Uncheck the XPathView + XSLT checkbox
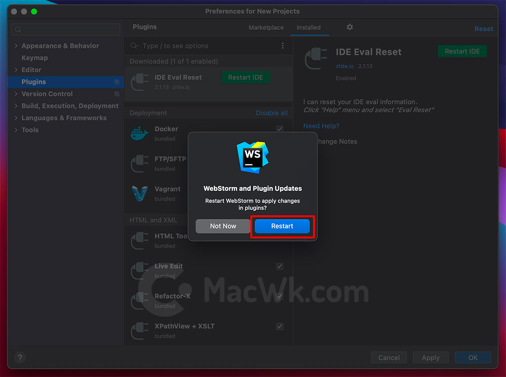The height and width of the screenshot is (377, 506). pyautogui.click(x=280, y=326)
